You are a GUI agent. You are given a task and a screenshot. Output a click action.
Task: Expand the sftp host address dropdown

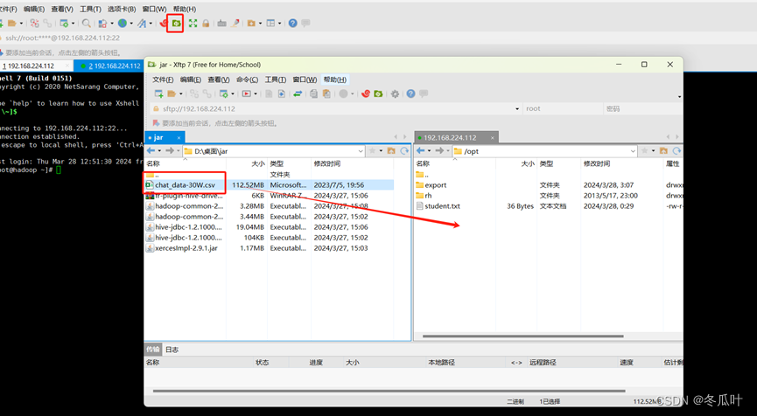point(517,109)
